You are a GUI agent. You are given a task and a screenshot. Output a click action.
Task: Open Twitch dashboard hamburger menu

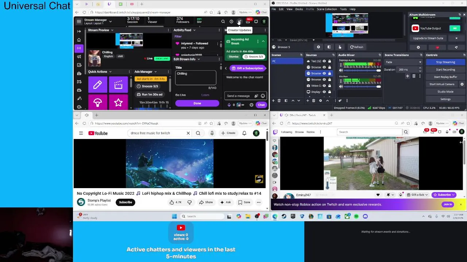tap(79, 21)
